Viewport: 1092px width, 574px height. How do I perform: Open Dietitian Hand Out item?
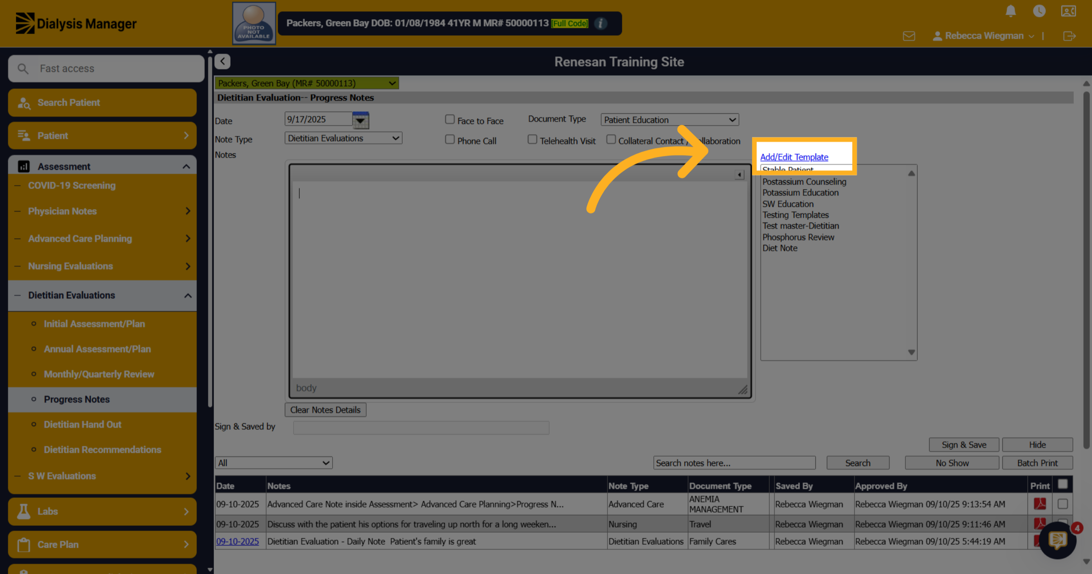(82, 424)
